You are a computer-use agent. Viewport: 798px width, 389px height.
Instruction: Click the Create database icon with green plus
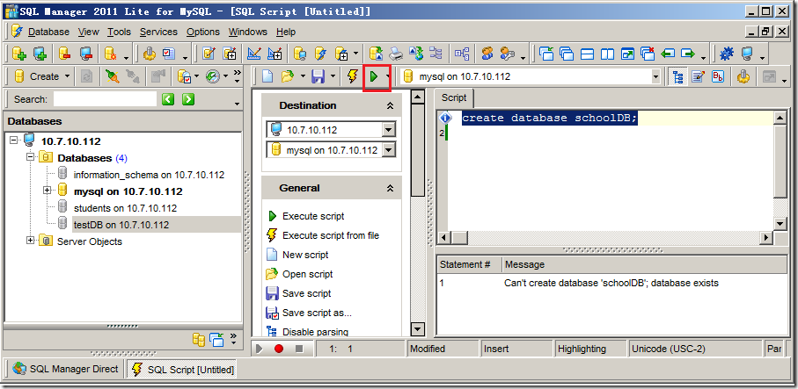coord(18,54)
